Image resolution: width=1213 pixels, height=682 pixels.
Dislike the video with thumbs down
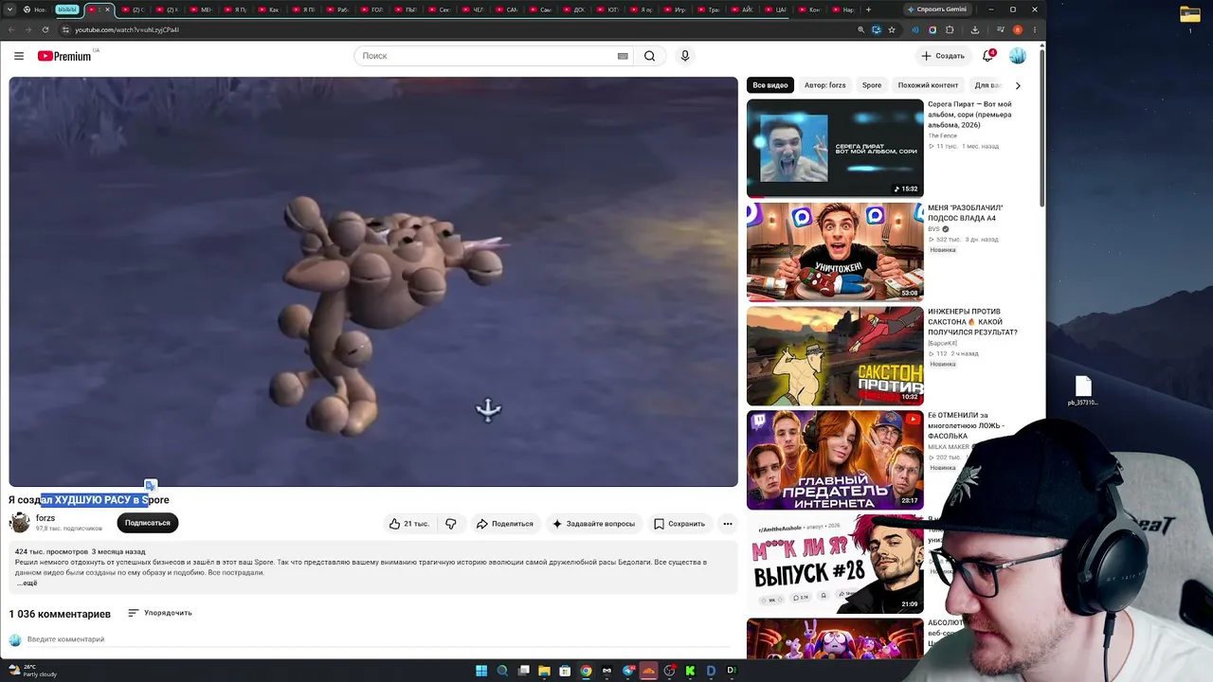tap(451, 524)
